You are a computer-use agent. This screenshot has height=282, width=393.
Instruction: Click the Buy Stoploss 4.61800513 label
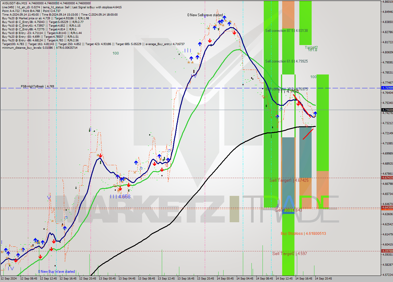303,234
